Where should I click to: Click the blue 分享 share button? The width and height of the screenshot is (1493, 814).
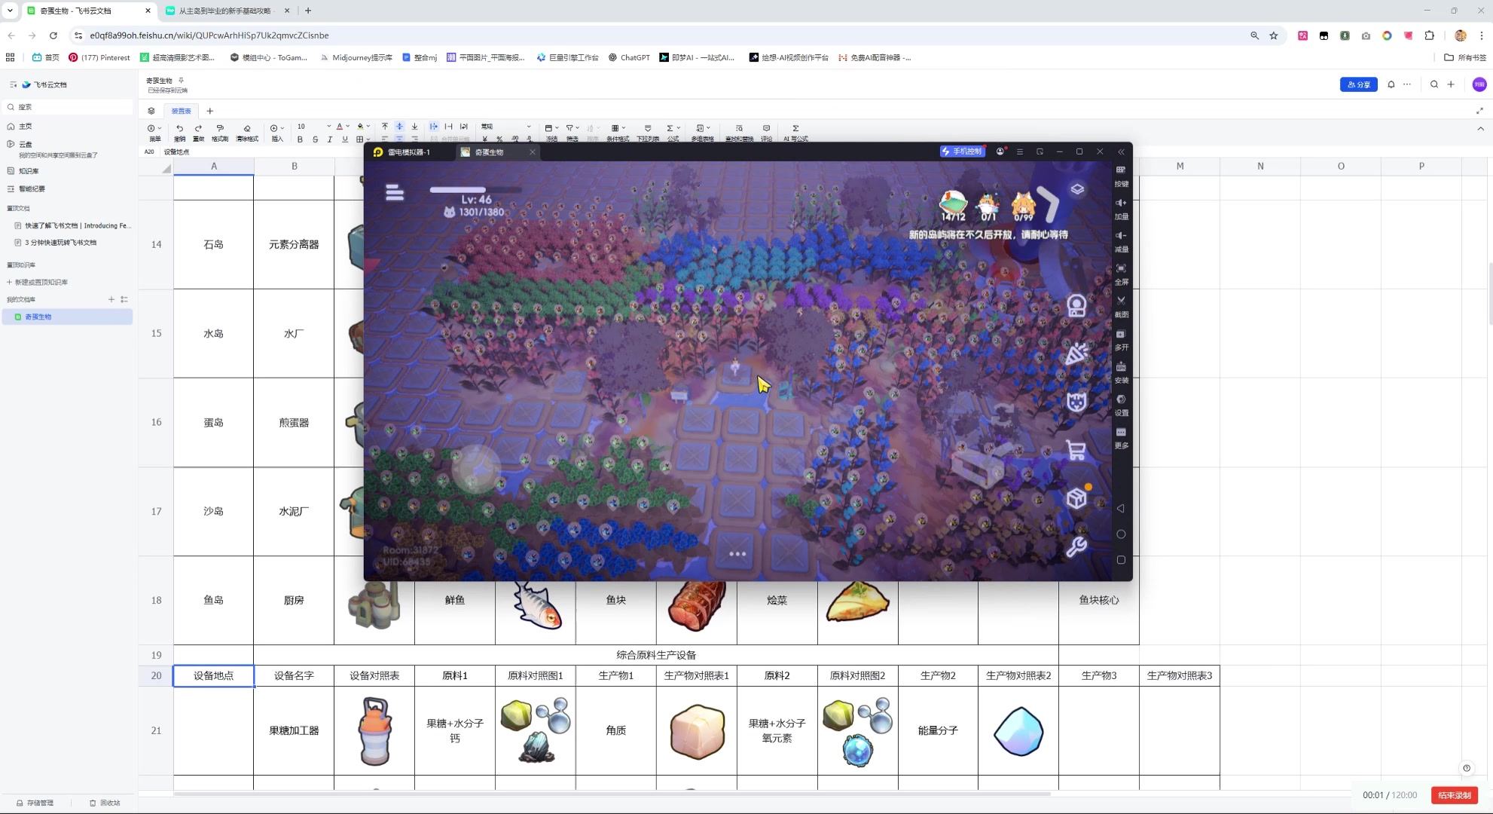point(1358,84)
